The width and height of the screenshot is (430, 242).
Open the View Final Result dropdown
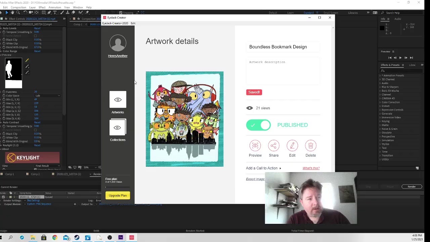(47, 166)
